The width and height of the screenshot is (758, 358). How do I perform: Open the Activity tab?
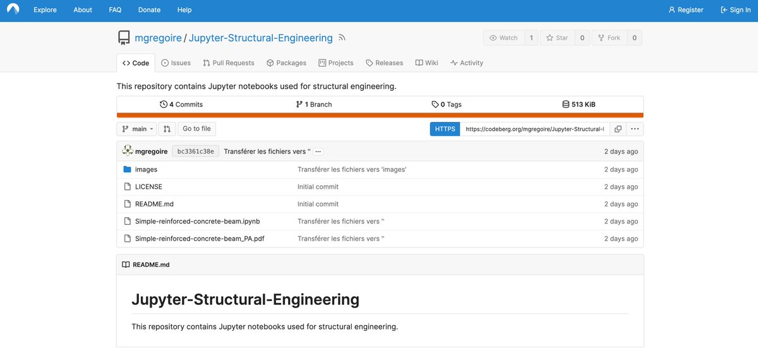467,63
